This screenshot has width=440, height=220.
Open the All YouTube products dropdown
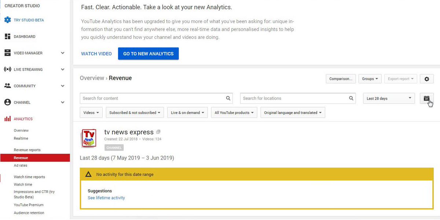[234, 113]
